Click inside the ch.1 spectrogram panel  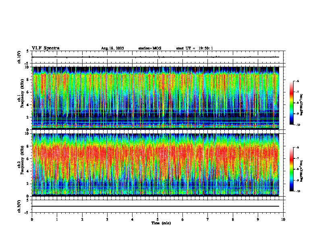(x=155, y=98)
